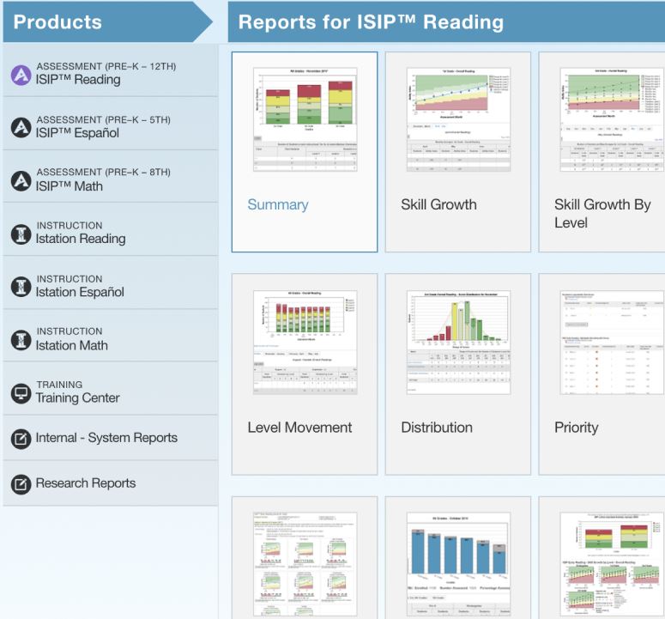
Task: Click the Research Reports edit icon
Action: click(21, 484)
